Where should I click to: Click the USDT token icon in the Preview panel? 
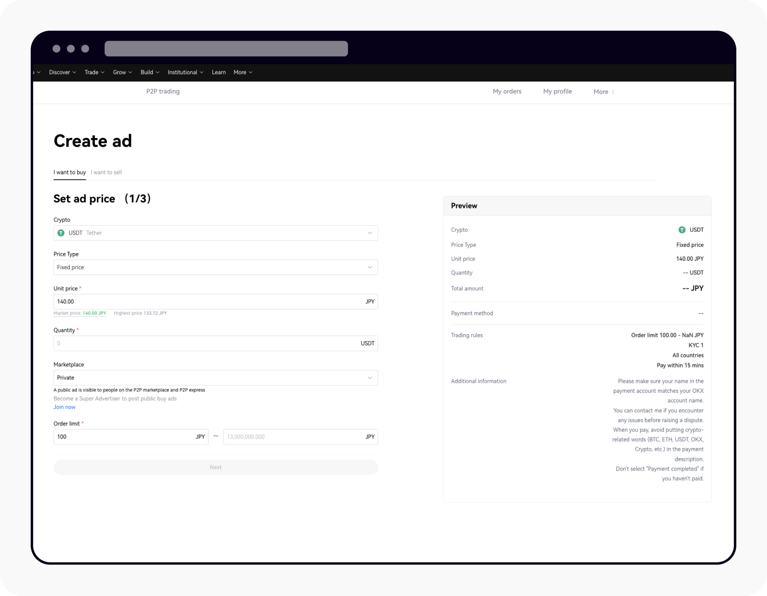682,229
